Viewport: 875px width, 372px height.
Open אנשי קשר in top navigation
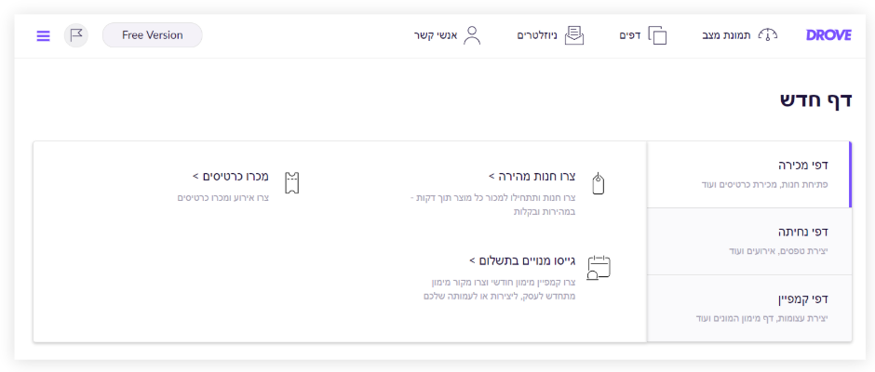[436, 35]
